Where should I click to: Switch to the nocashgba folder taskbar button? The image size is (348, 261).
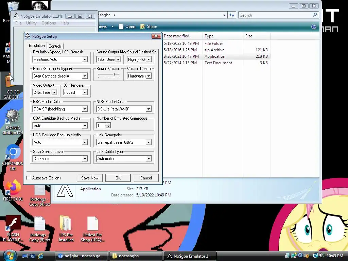135,256
